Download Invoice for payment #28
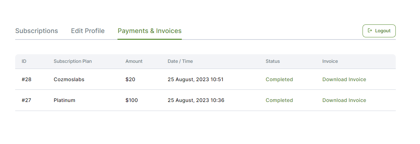420x144 pixels. pyautogui.click(x=344, y=79)
